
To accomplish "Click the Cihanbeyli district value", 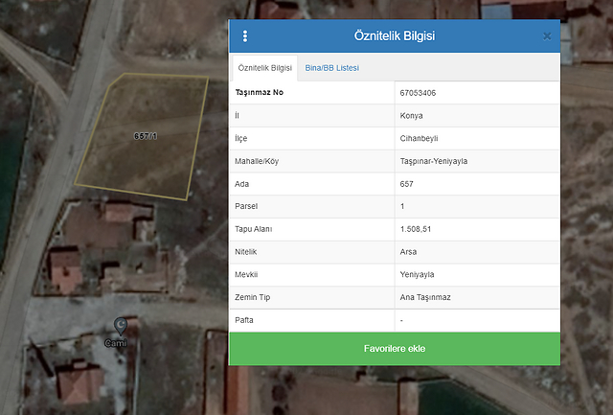I will 419,138.
